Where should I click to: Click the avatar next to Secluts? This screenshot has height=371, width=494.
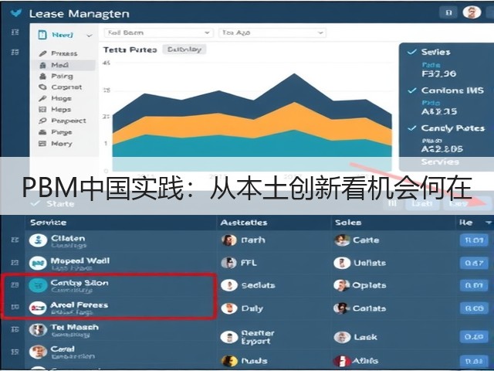(229, 285)
